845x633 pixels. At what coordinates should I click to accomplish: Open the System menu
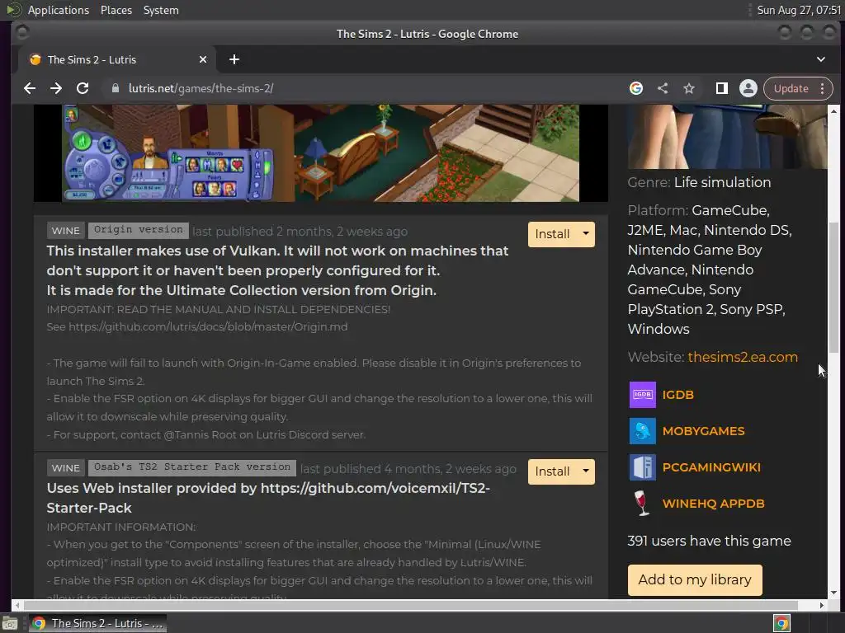pos(161,10)
